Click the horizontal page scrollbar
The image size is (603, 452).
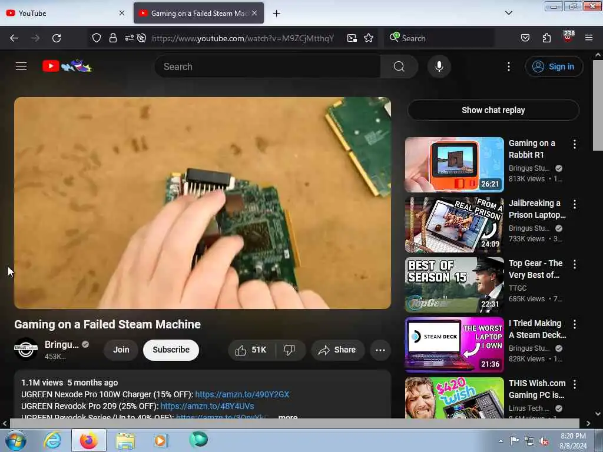[294, 423]
